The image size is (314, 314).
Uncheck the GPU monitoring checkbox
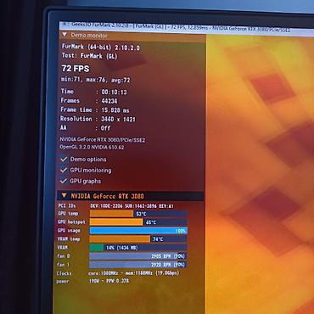pos(64,170)
